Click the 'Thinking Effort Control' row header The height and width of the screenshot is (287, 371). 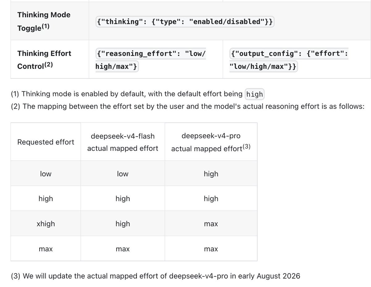click(44, 60)
